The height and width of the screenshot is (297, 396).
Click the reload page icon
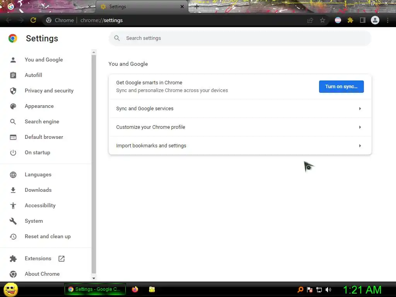pyautogui.click(x=33, y=20)
